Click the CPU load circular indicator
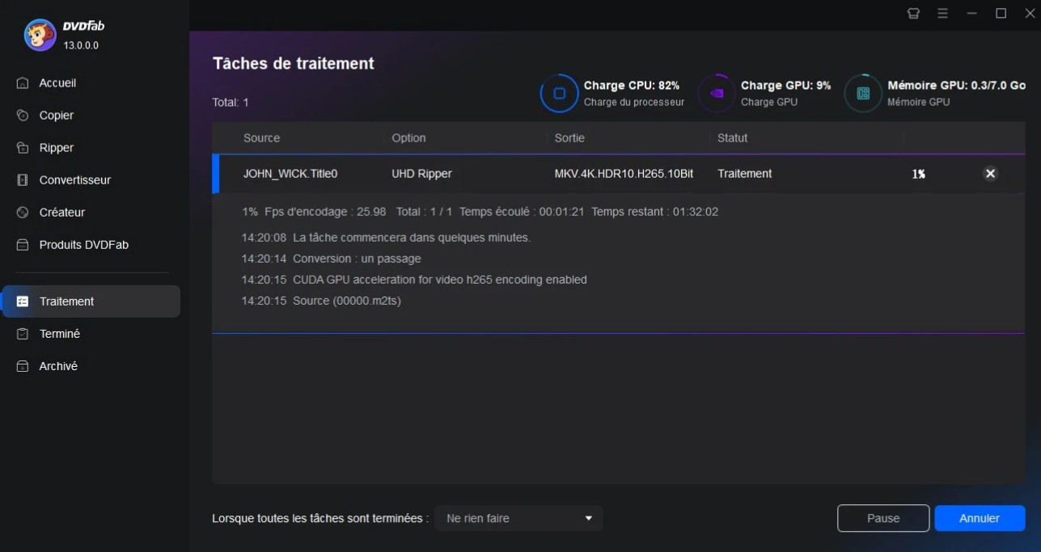 559,93
